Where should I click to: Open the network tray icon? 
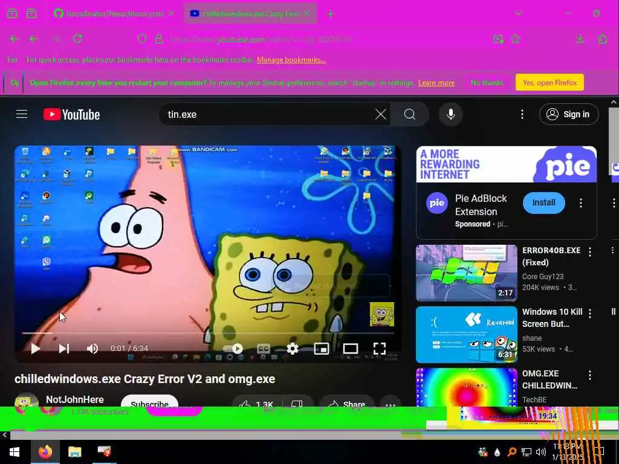tap(527, 452)
